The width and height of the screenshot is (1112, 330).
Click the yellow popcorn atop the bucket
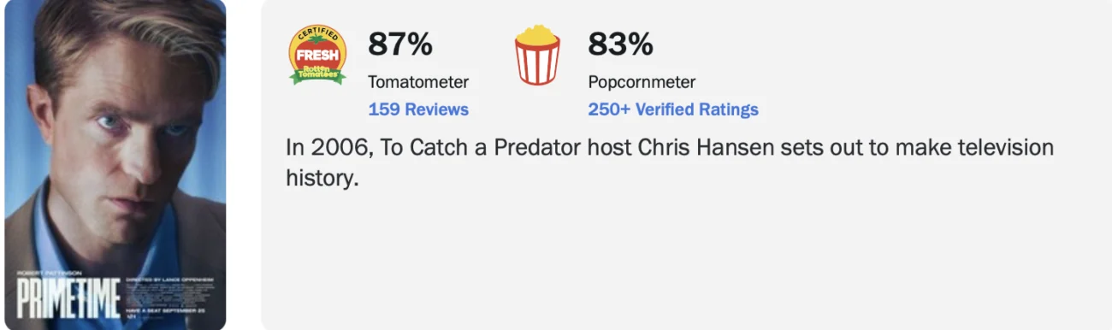(x=537, y=35)
